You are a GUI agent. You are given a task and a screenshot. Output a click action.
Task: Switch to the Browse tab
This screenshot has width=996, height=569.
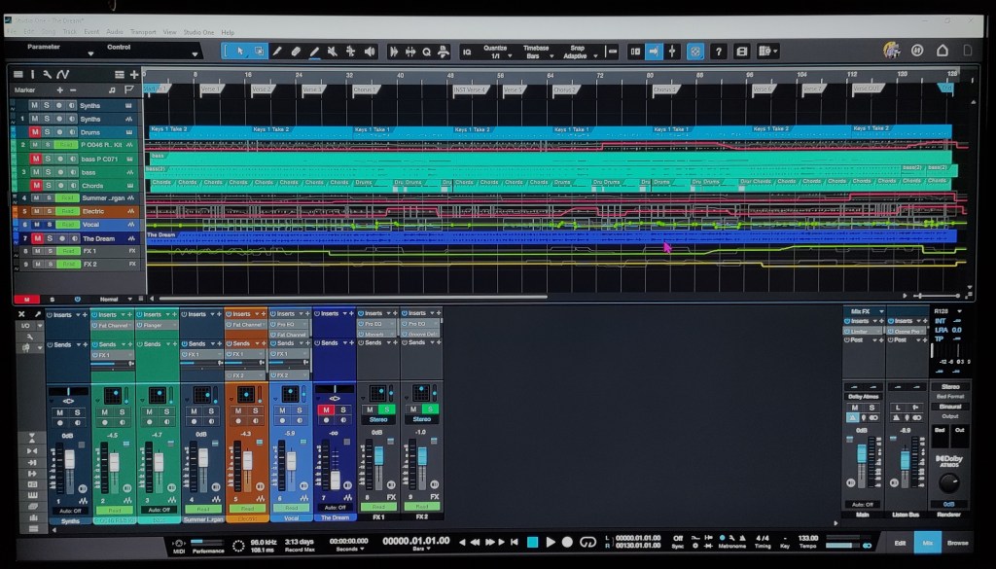click(x=957, y=543)
